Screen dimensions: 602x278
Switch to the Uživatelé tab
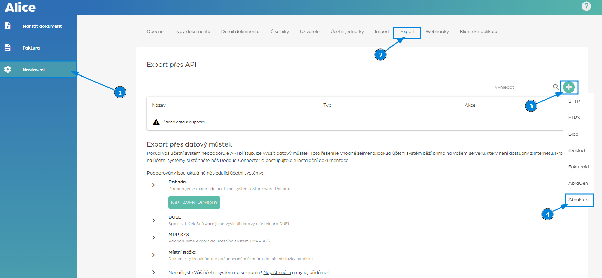pos(310,31)
